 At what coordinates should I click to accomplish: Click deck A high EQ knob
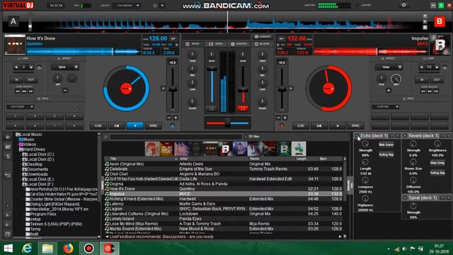point(193,55)
